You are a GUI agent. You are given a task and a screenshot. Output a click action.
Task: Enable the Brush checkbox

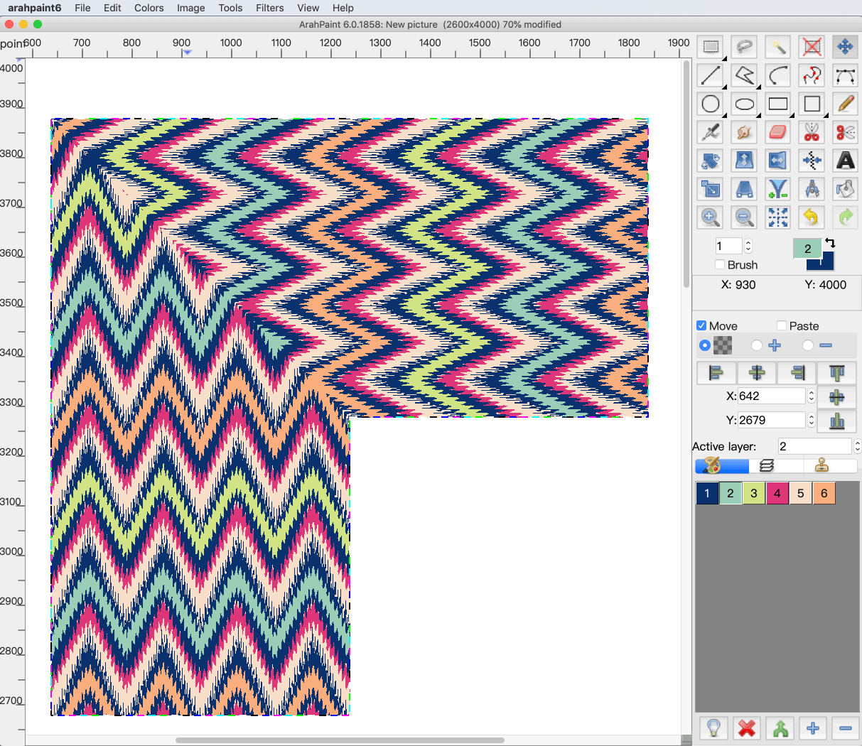pos(720,264)
